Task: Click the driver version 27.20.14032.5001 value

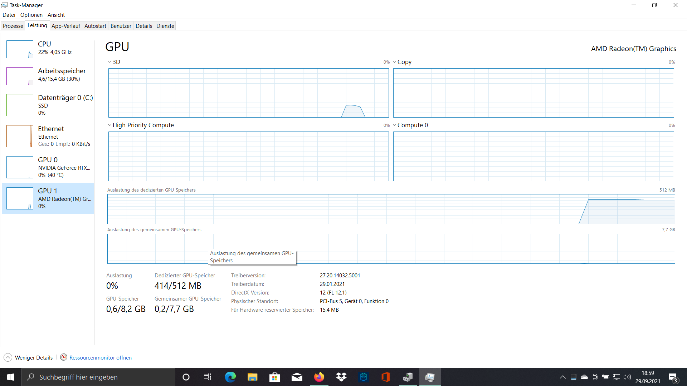Action: 340,276
